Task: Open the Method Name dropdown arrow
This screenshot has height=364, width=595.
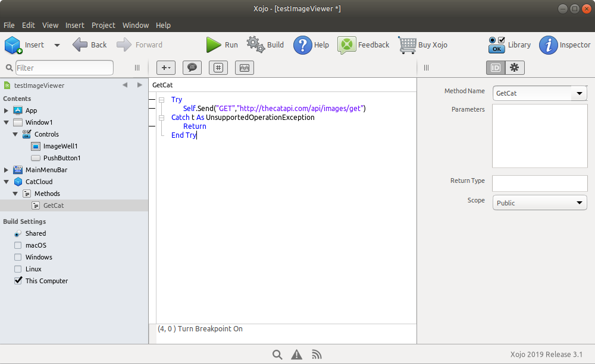Action: point(579,93)
